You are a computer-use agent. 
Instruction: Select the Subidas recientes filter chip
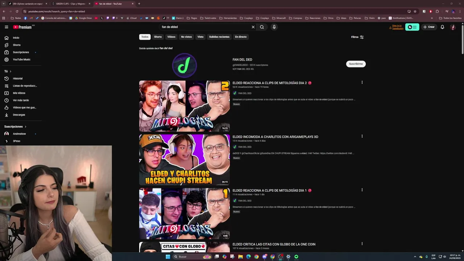pyautogui.click(x=219, y=37)
